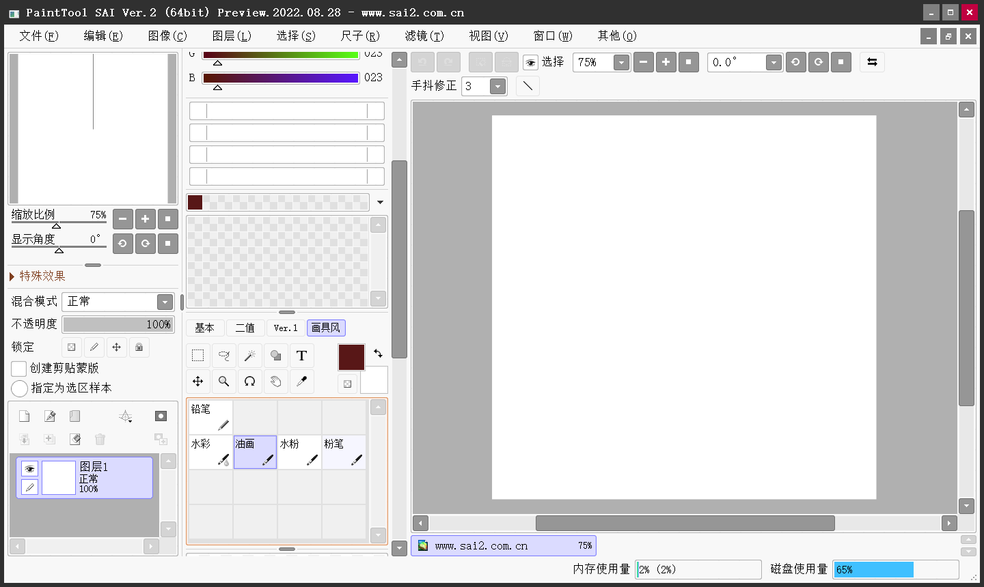Select the 水粉 gouache brush
Screen dimensions: 984x587
coord(299,453)
